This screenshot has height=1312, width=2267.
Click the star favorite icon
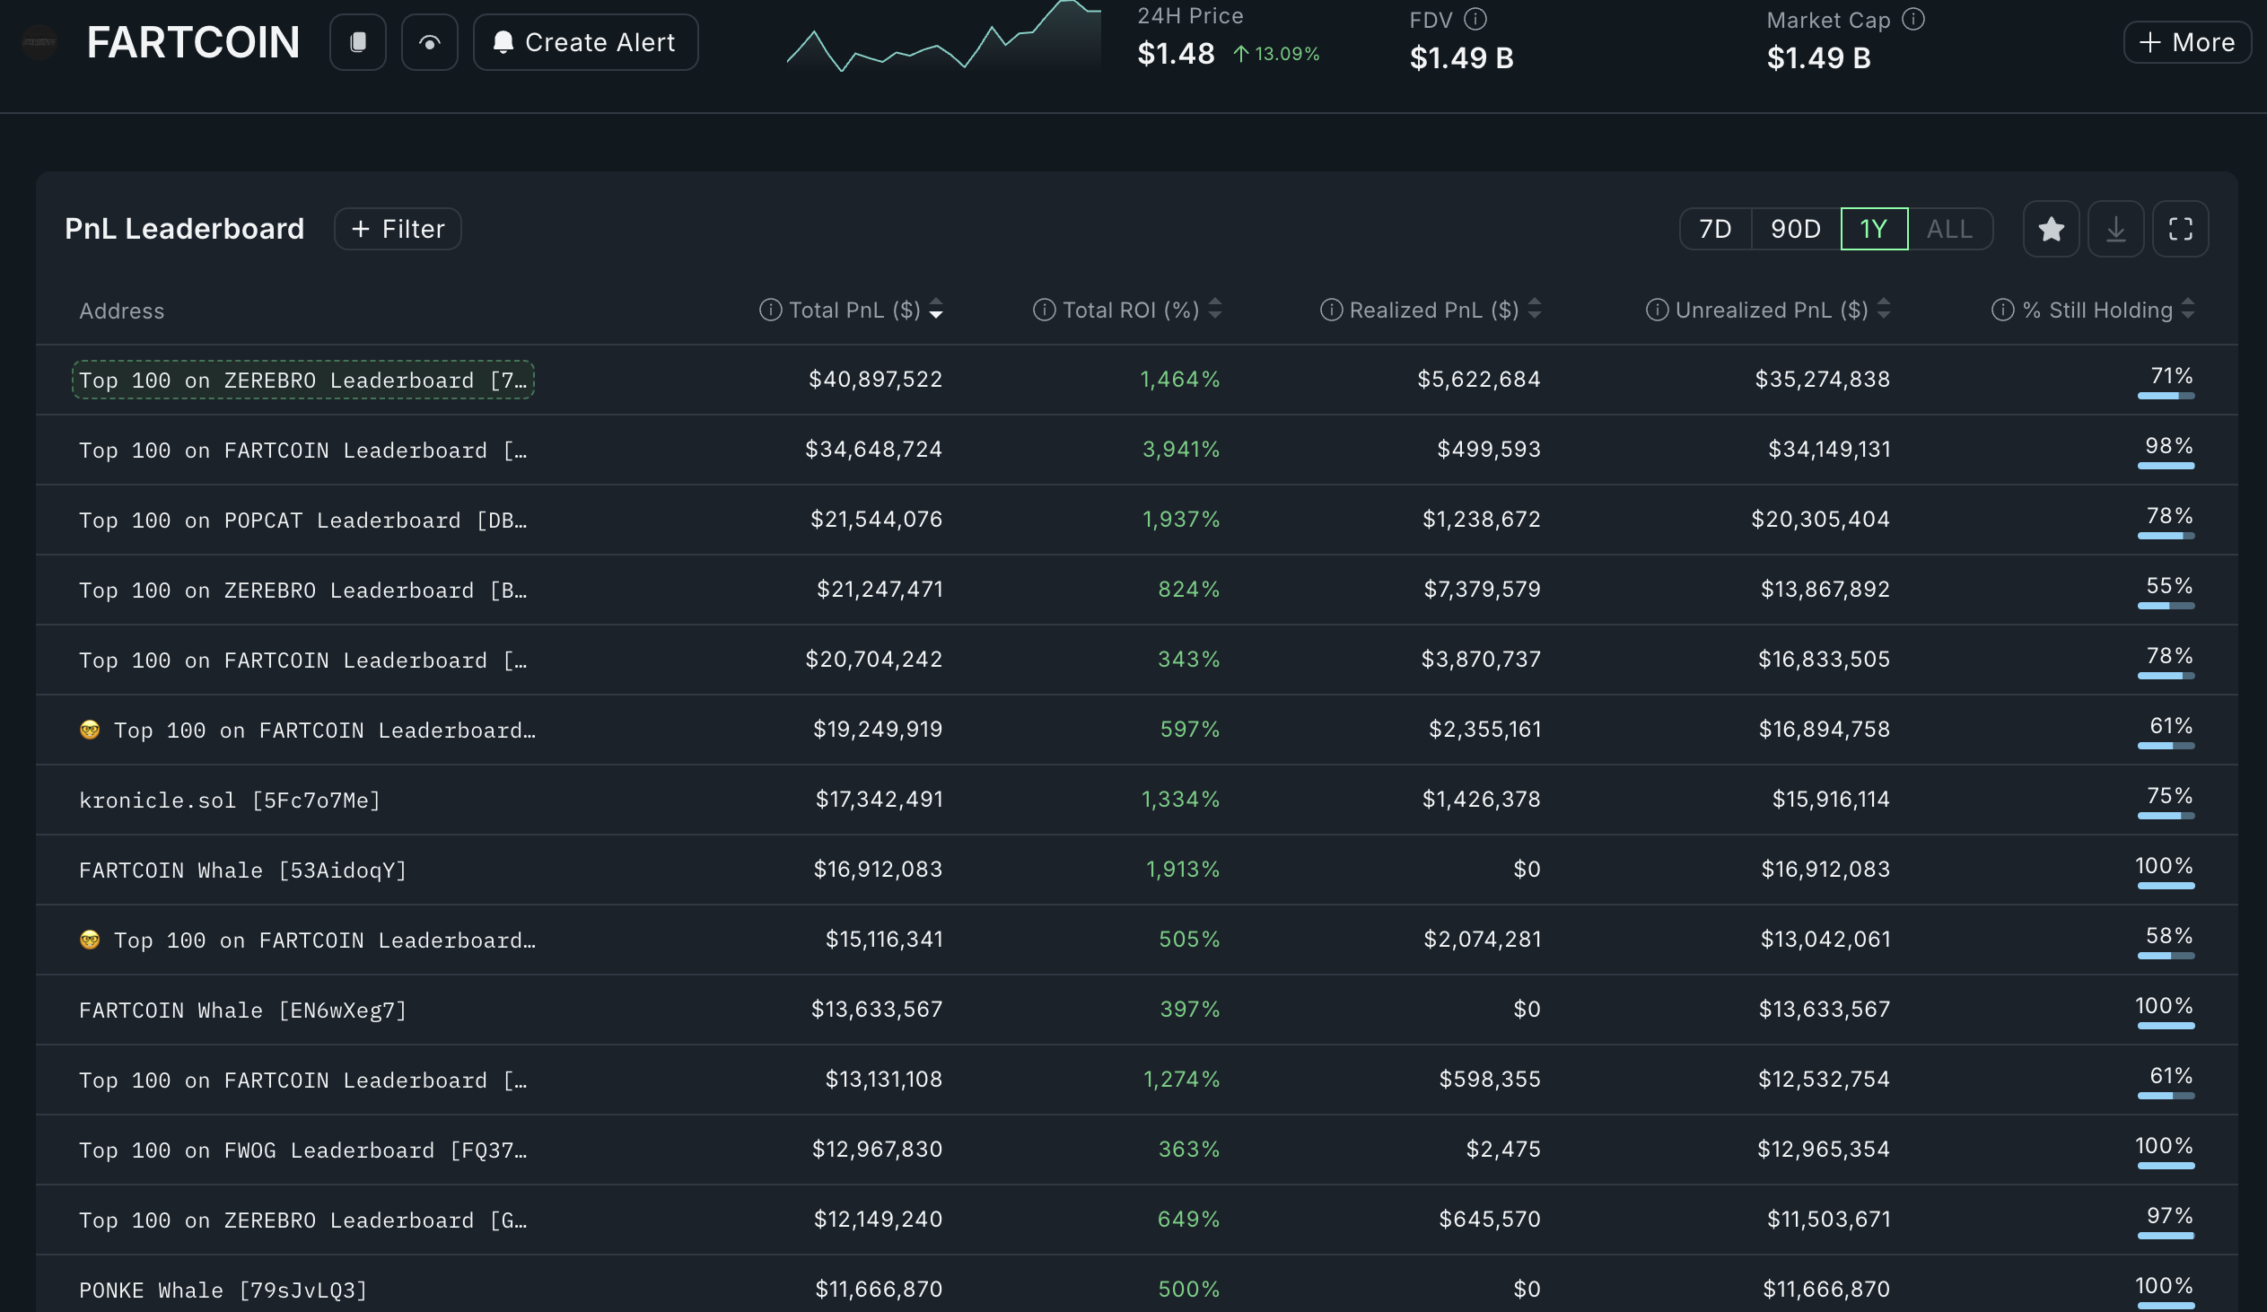(2051, 230)
